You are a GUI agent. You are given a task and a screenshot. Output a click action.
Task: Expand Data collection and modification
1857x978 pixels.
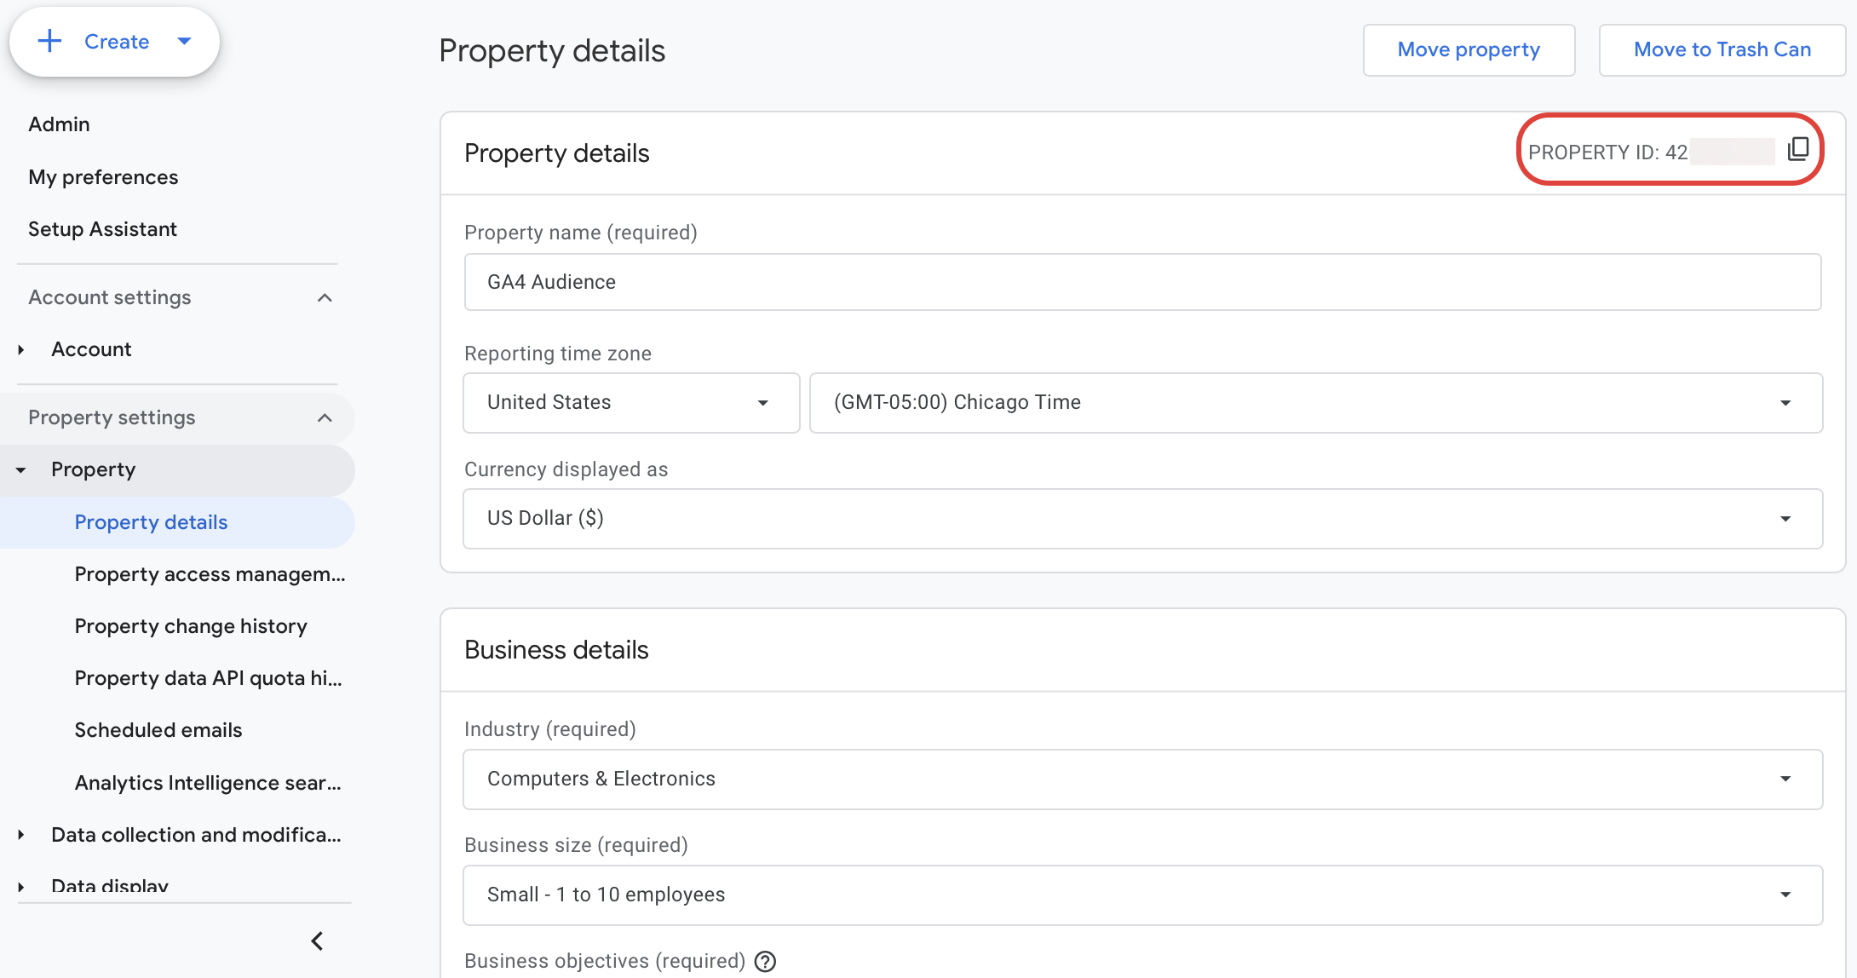pos(20,835)
